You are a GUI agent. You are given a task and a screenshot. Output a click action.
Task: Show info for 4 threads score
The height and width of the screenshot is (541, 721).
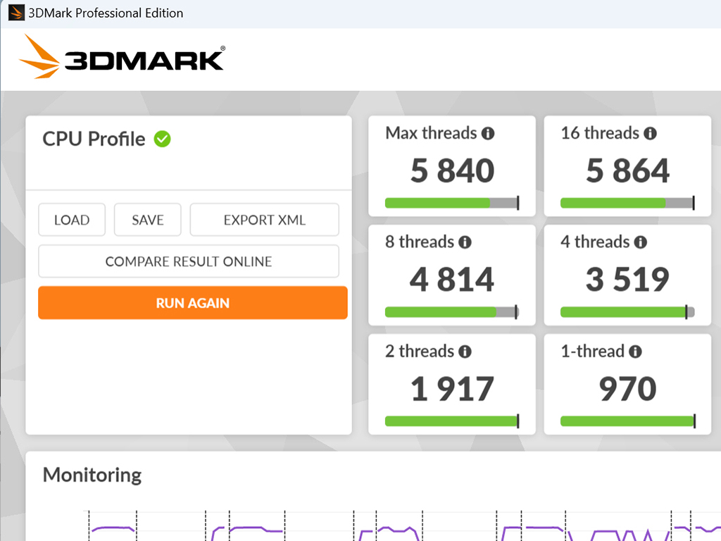coord(641,242)
